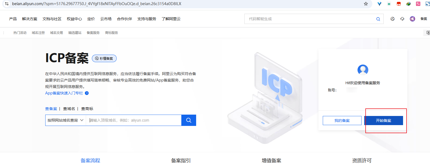Open the headset customer support icon
Screen dimensions: 430x166
pyautogui.click(x=402, y=19)
